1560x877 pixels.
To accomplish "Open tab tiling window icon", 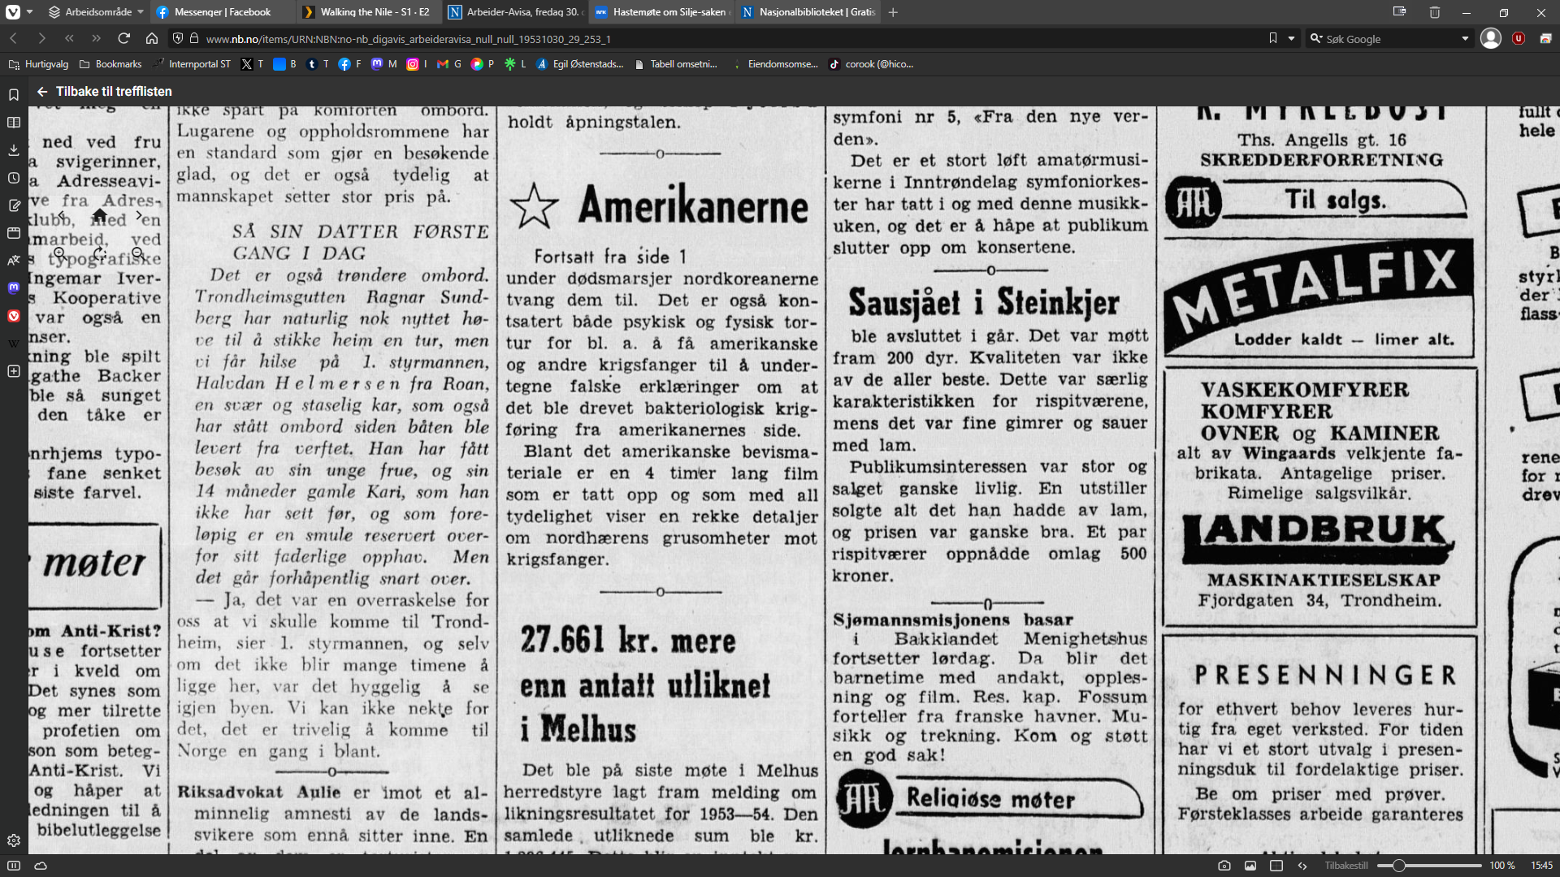I will tap(1399, 12).
